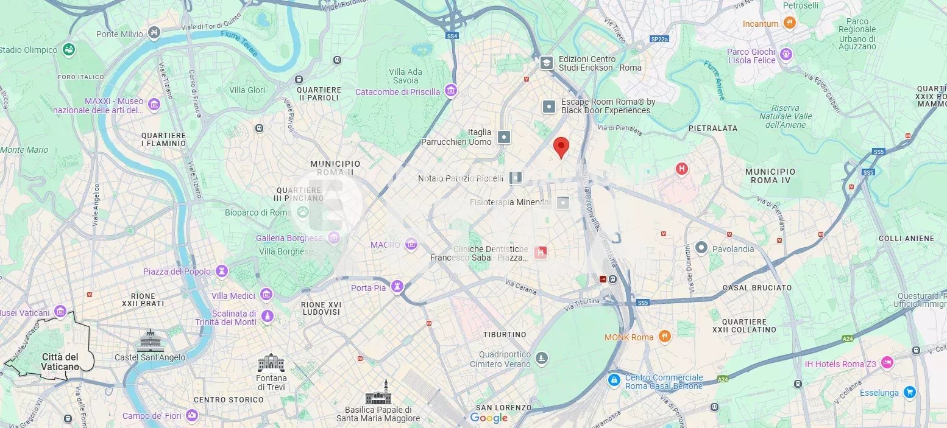Select the Incantum restaurant icon
947x428 pixels.
(790, 23)
